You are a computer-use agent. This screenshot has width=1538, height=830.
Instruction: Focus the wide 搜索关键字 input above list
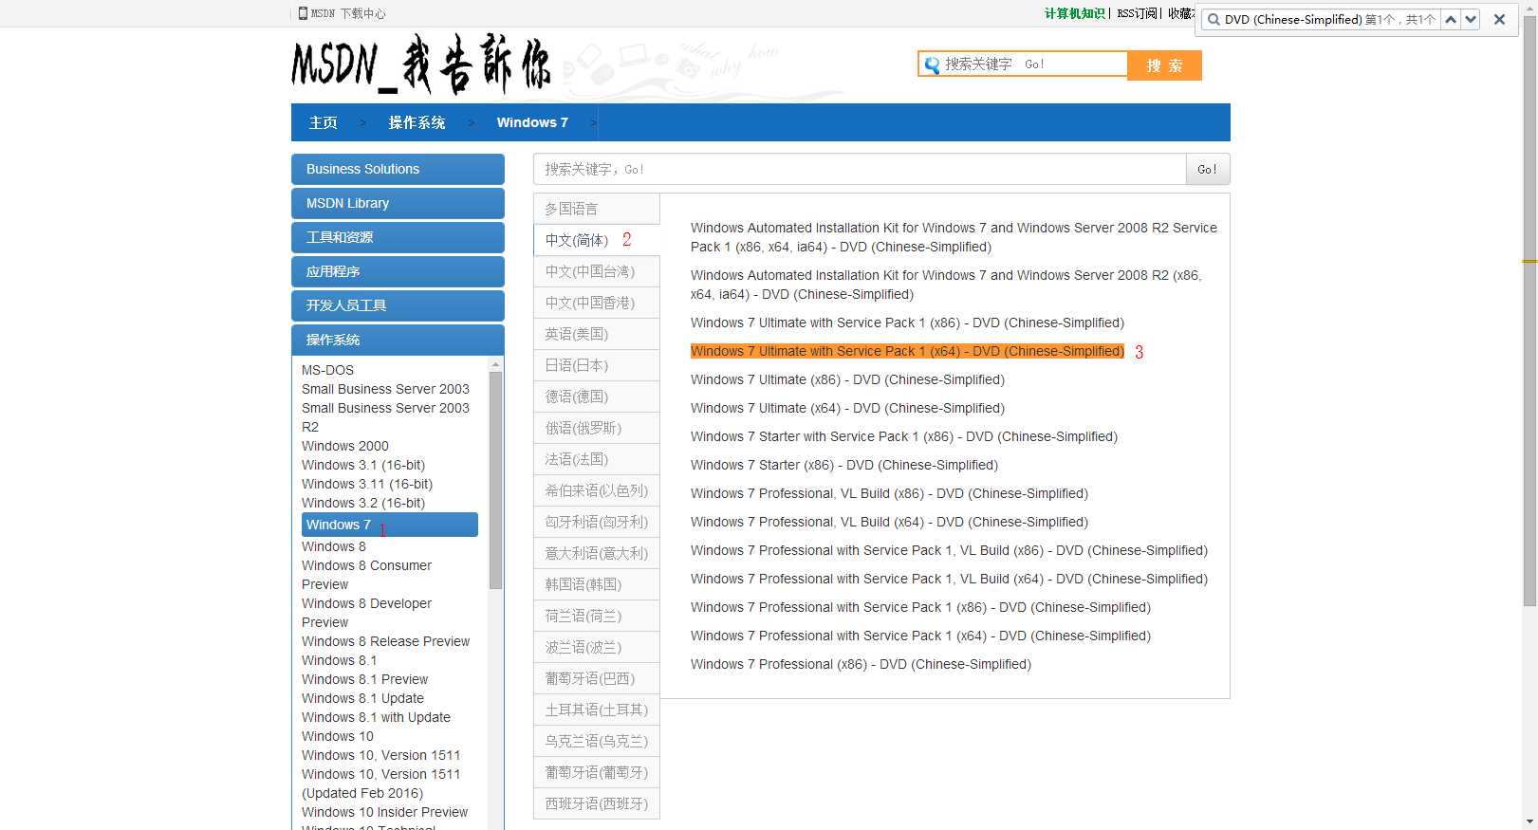pos(860,169)
